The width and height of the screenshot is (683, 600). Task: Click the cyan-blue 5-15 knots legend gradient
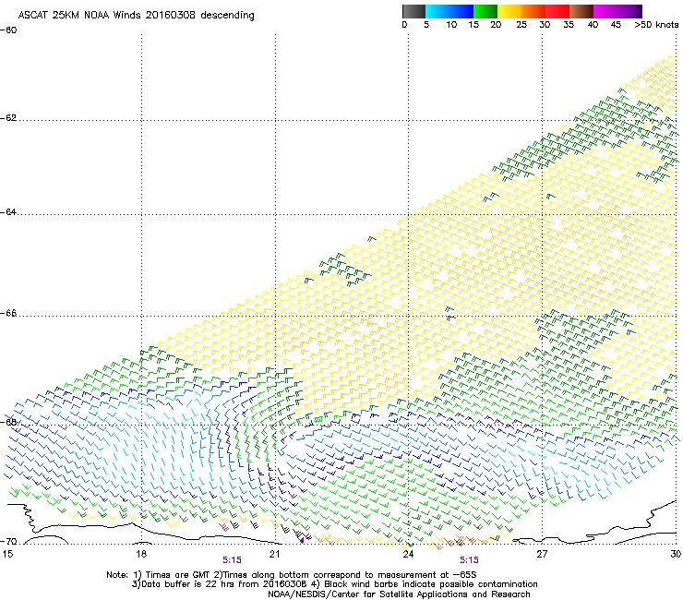click(x=449, y=11)
